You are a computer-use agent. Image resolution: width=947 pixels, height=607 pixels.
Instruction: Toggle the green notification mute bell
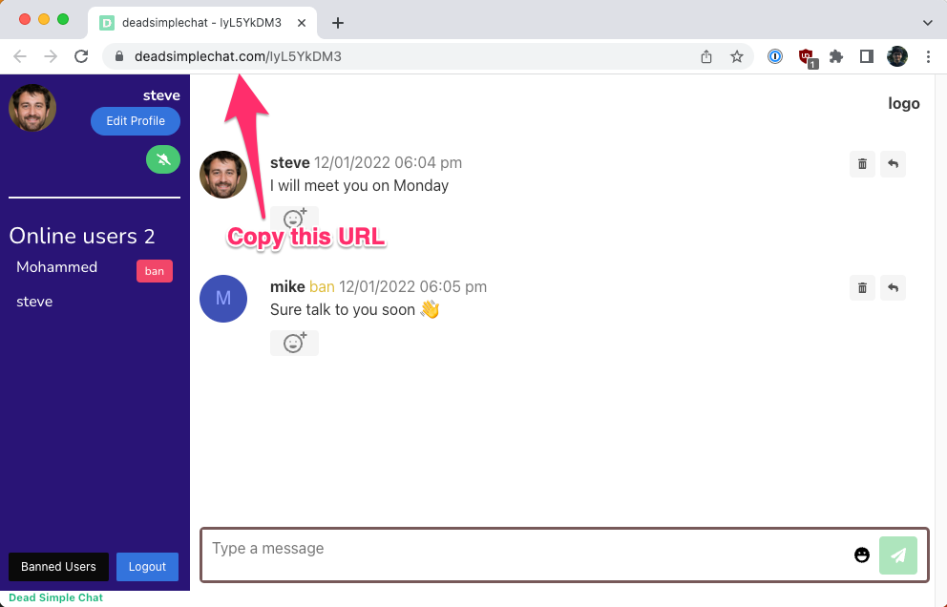[163, 159]
